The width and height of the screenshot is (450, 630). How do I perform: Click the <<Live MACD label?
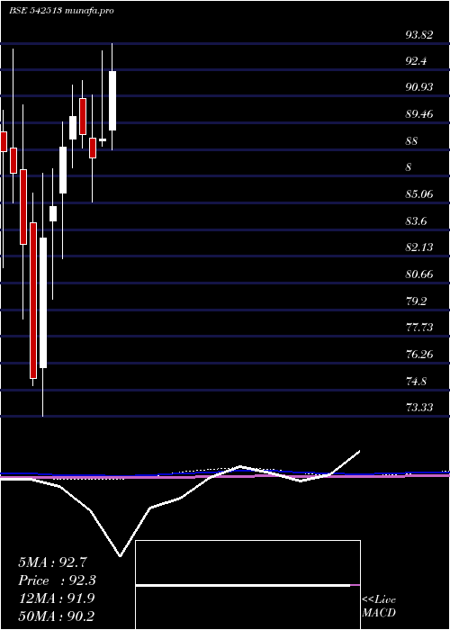click(379, 607)
